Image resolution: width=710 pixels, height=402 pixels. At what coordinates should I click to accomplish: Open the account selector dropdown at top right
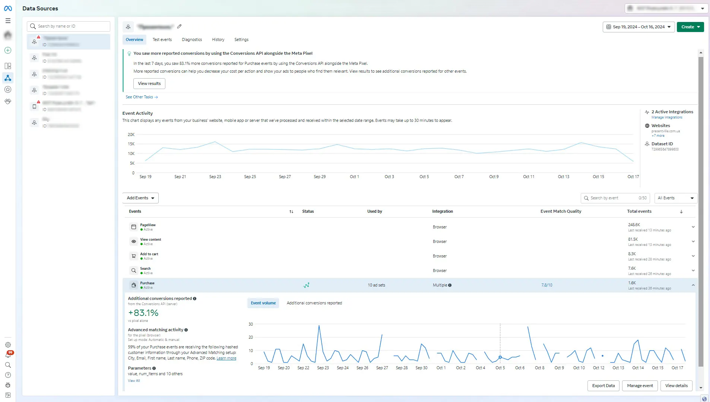click(x=666, y=8)
